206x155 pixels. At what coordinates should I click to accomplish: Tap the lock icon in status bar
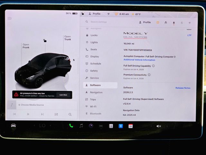click(83, 14)
